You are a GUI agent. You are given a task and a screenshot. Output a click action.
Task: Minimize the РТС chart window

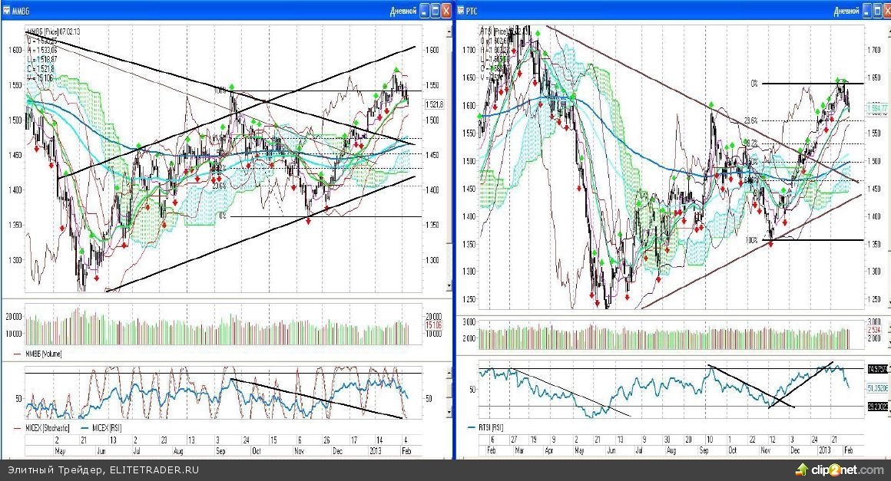click(x=866, y=11)
